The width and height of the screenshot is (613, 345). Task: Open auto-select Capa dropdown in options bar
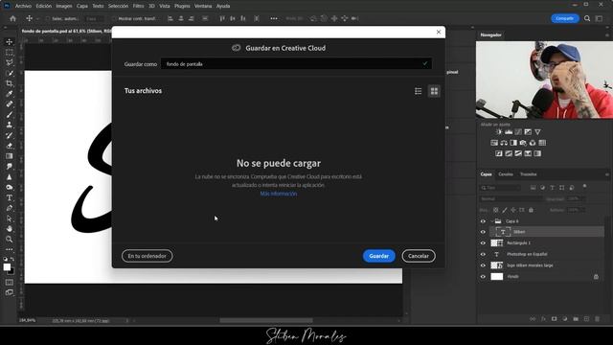click(94, 18)
